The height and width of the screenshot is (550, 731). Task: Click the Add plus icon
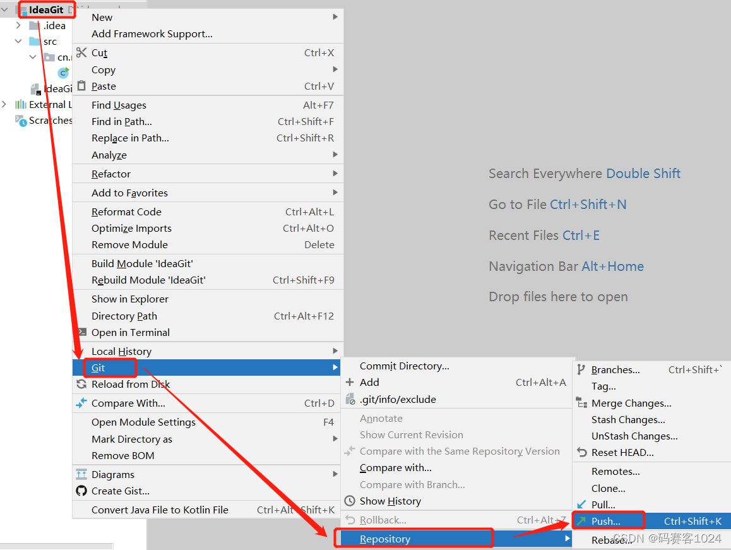350,382
